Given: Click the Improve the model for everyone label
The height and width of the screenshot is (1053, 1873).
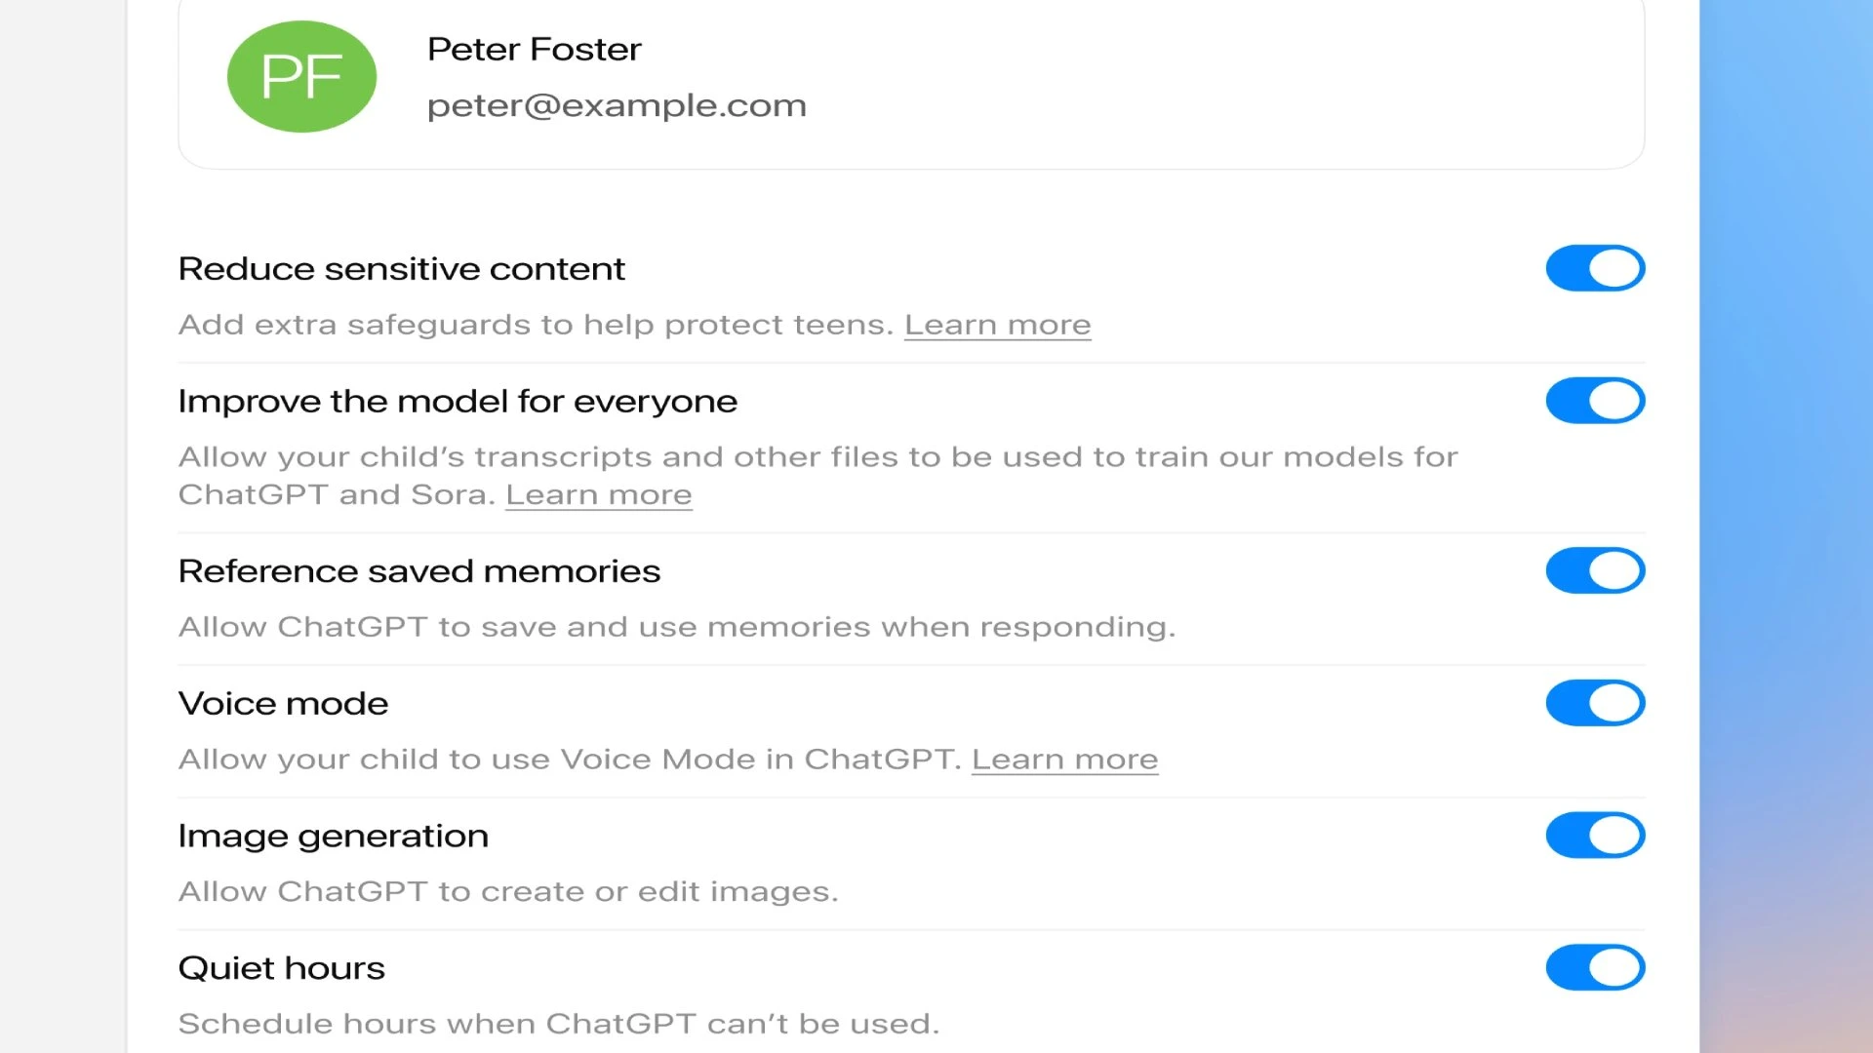Looking at the screenshot, I should click(458, 402).
